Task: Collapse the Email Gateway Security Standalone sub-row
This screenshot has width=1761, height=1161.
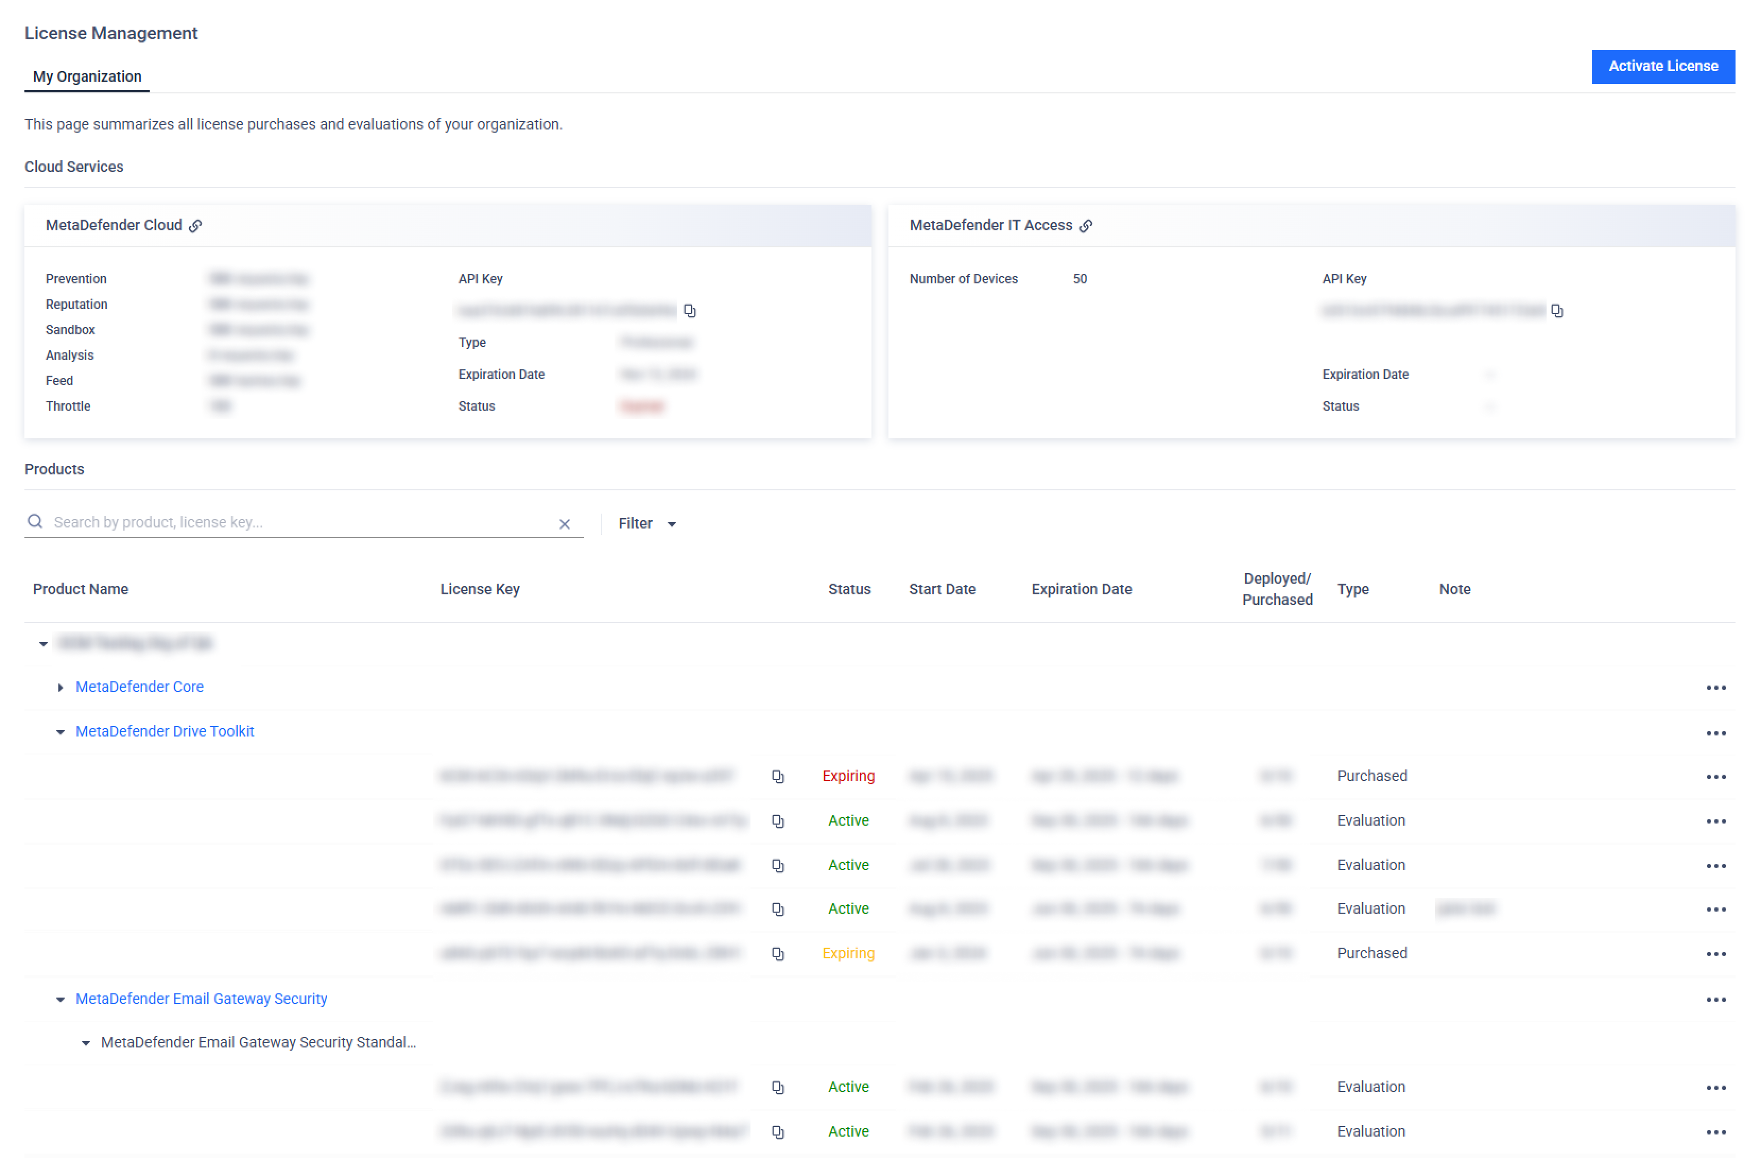Action: [x=86, y=1043]
